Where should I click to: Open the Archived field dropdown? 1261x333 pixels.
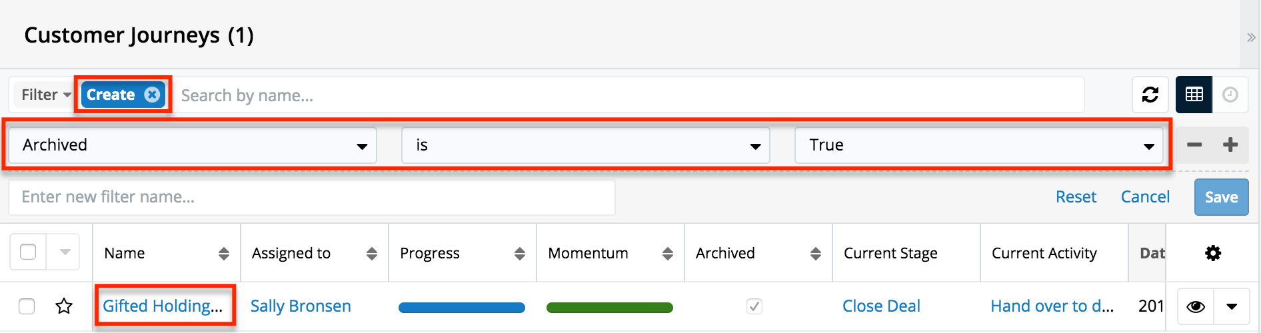pyautogui.click(x=192, y=145)
